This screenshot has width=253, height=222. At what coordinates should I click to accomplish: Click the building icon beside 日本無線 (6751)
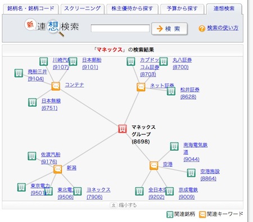point(32,103)
